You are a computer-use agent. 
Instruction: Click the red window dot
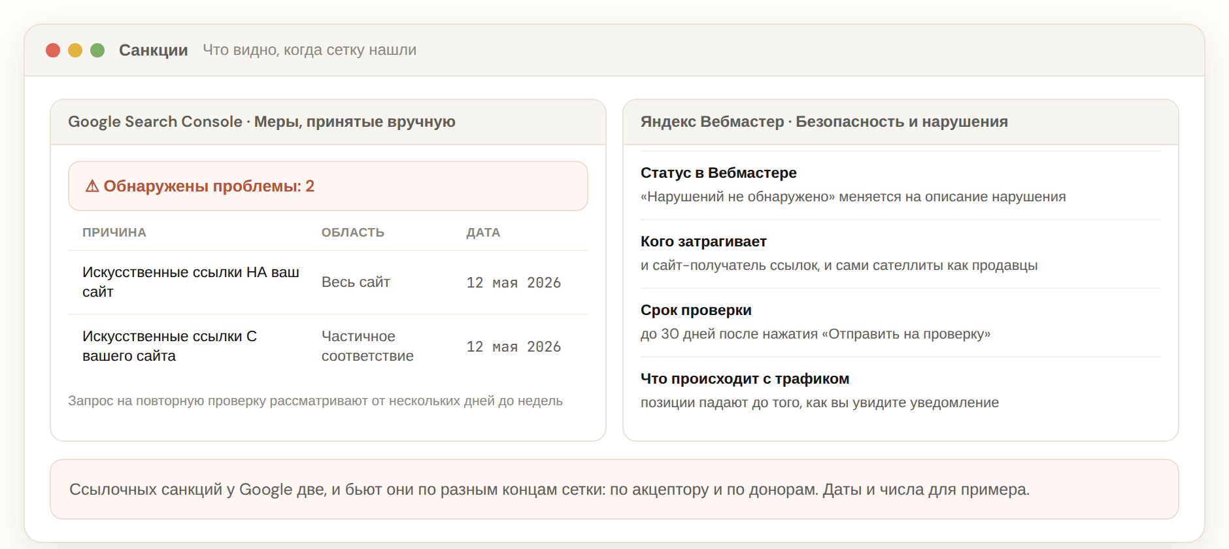(x=53, y=50)
